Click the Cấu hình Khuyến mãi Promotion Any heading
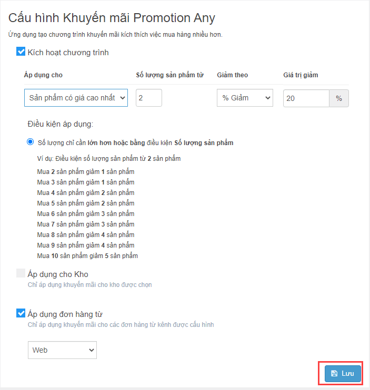 coord(112,18)
